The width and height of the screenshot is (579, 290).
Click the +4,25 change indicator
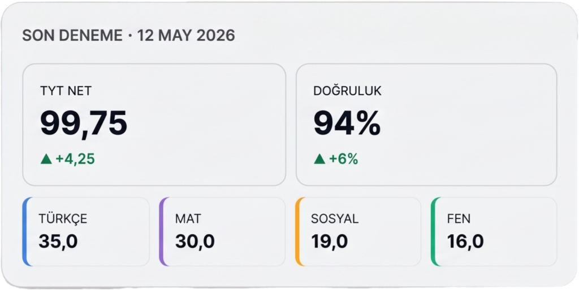(x=75, y=159)
